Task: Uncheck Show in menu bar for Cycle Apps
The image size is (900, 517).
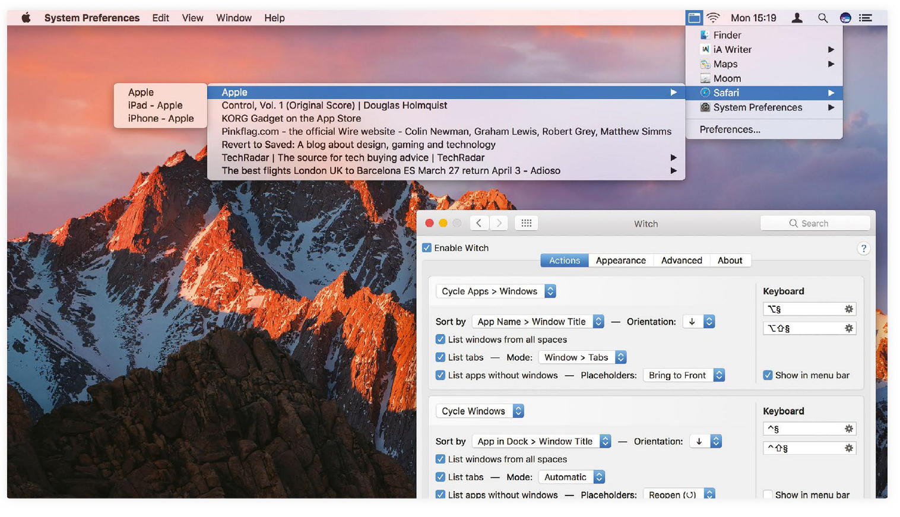Action: click(x=768, y=375)
